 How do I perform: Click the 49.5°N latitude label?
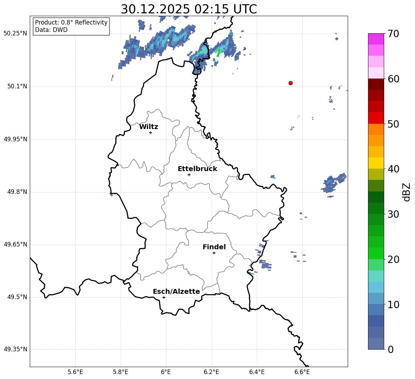tap(17, 297)
